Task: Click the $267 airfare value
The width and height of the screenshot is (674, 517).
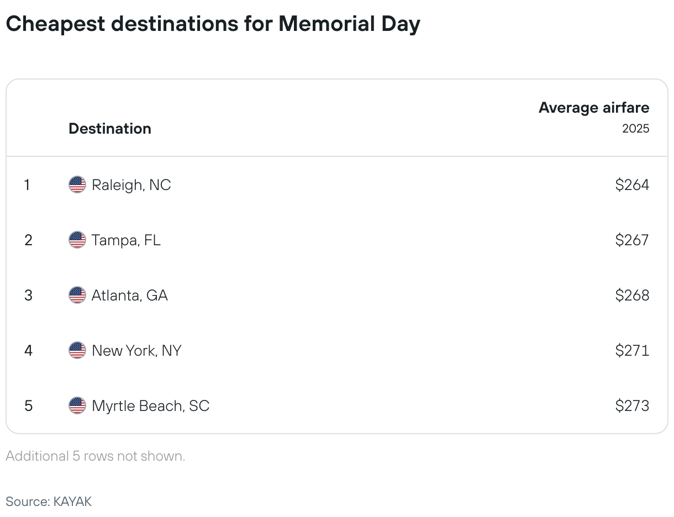Action: pos(632,240)
